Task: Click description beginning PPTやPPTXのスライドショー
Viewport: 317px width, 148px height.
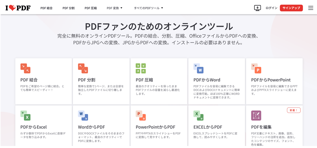Action: [158, 135]
